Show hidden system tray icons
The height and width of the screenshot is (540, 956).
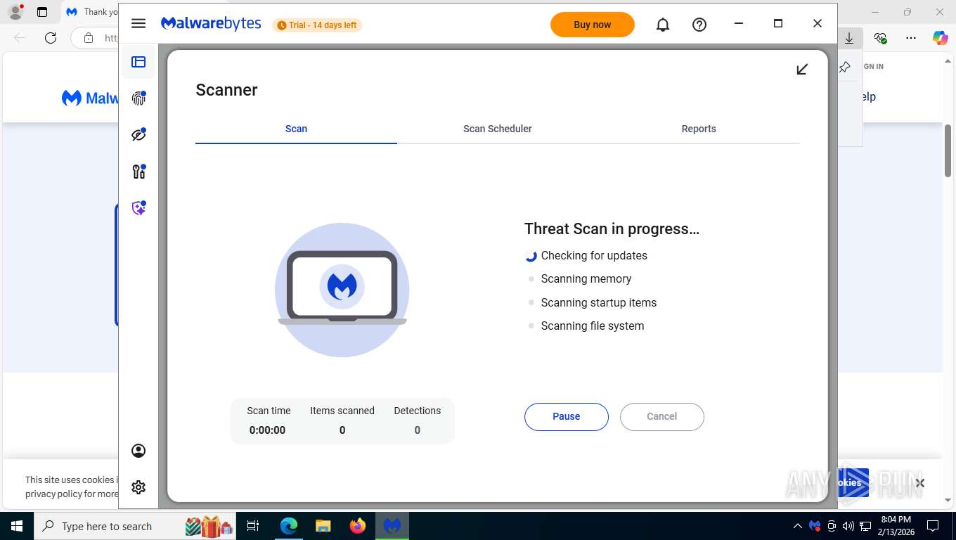797,526
